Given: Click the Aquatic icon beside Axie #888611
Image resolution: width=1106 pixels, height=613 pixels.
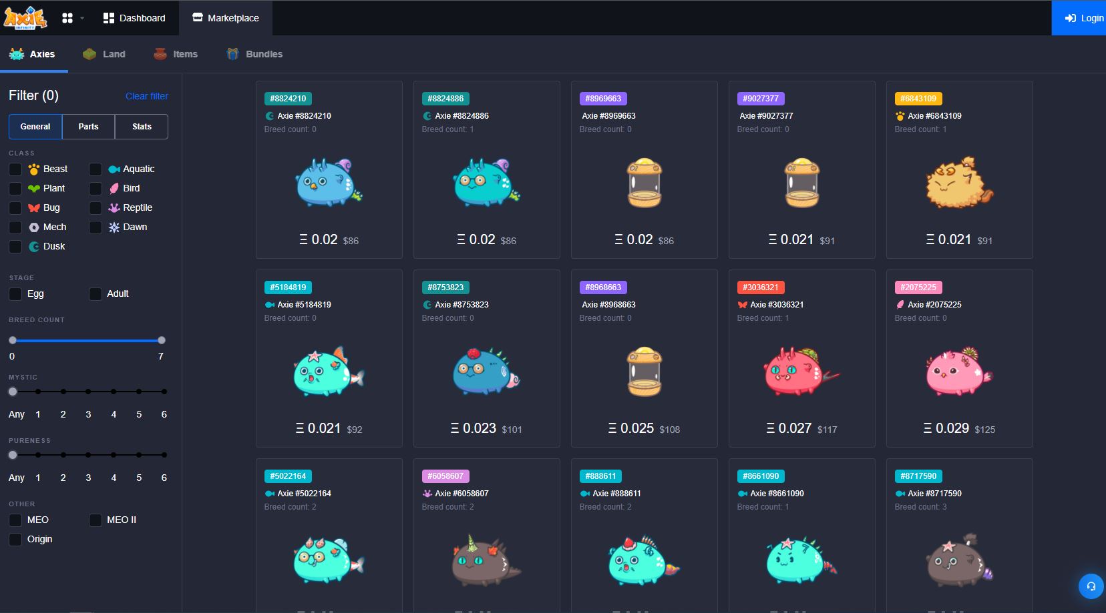Looking at the screenshot, I should 585,494.
